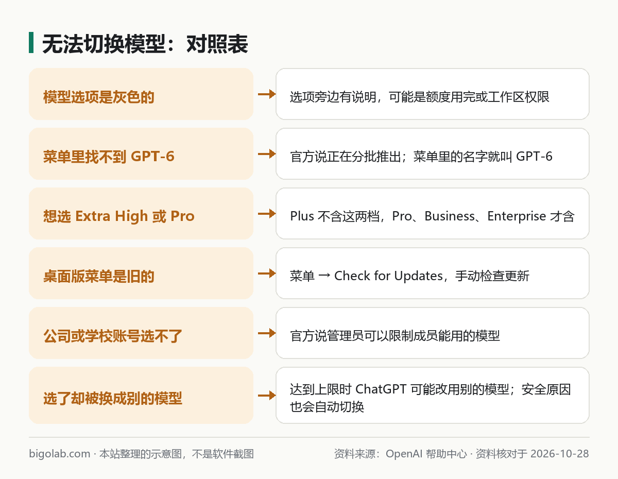This screenshot has width=618, height=479.
Task: Click the text "达到上限时 ChatGPT 可能改用别的模型"
Action: click(399, 389)
